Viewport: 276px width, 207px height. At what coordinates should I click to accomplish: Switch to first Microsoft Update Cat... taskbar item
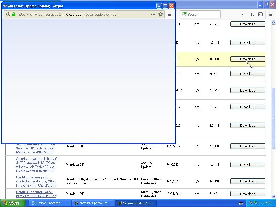pyautogui.click(x=93, y=203)
